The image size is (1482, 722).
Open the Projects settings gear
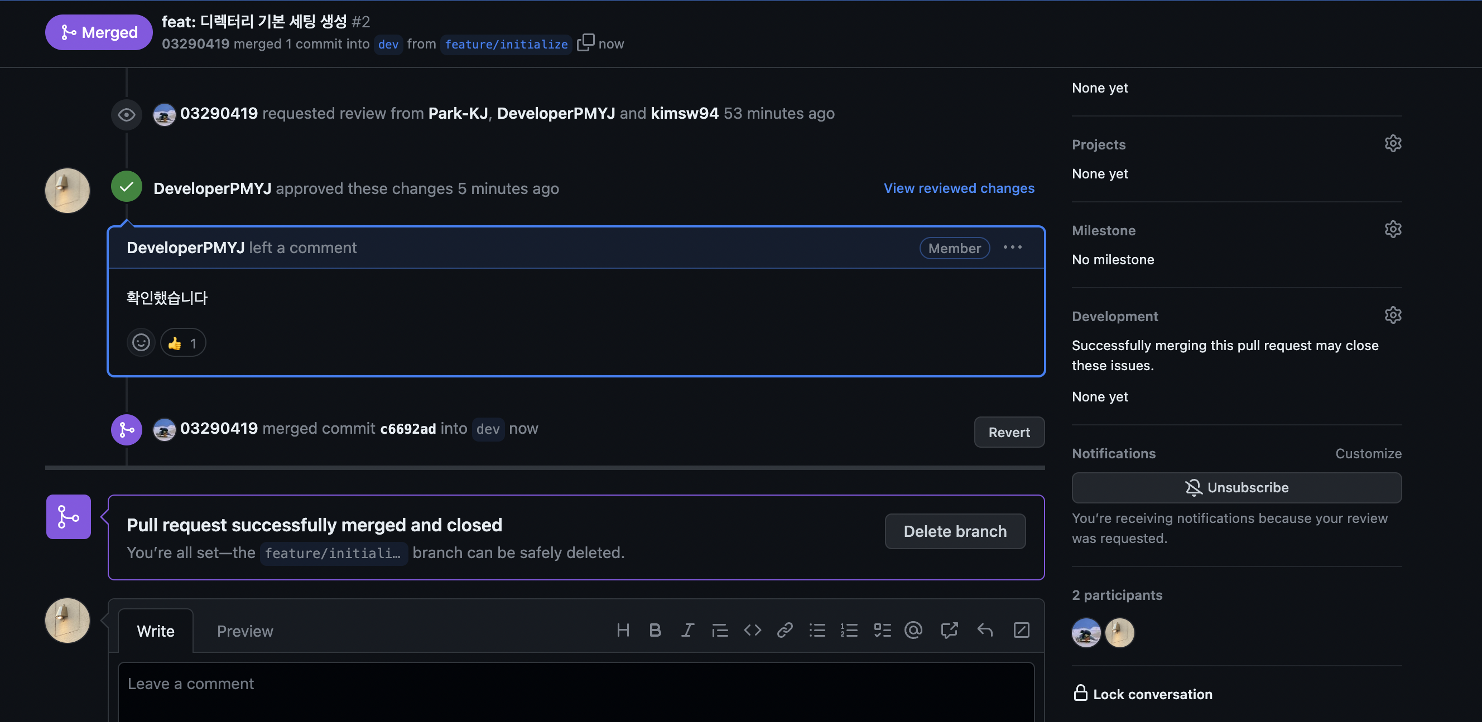pos(1392,143)
